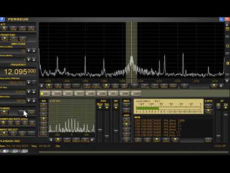The height and width of the screenshot is (173, 230).
Task: Click the Spect display button below the spectrum
Action: [x=49, y=86]
